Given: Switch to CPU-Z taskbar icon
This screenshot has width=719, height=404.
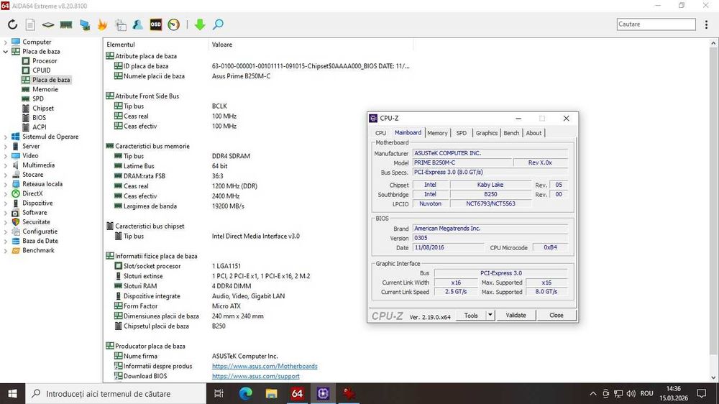Looking at the screenshot, I should [x=323, y=393].
